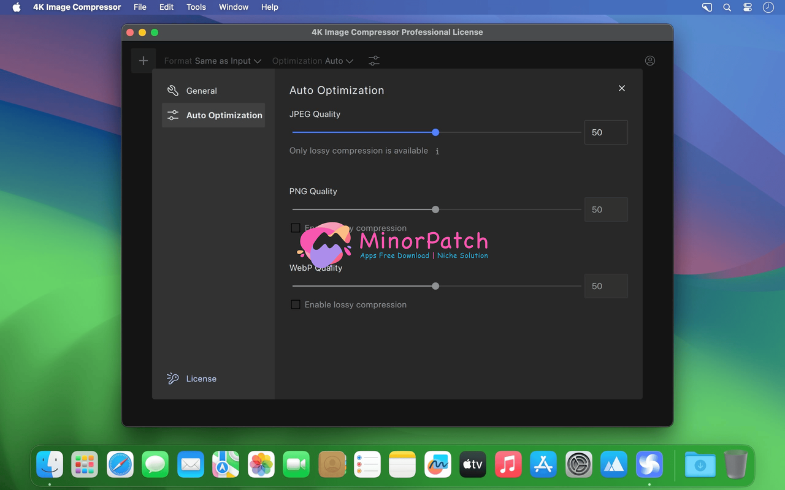Viewport: 785px width, 490px height.
Task: Open System Settings from the Dock
Action: pos(579,464)
